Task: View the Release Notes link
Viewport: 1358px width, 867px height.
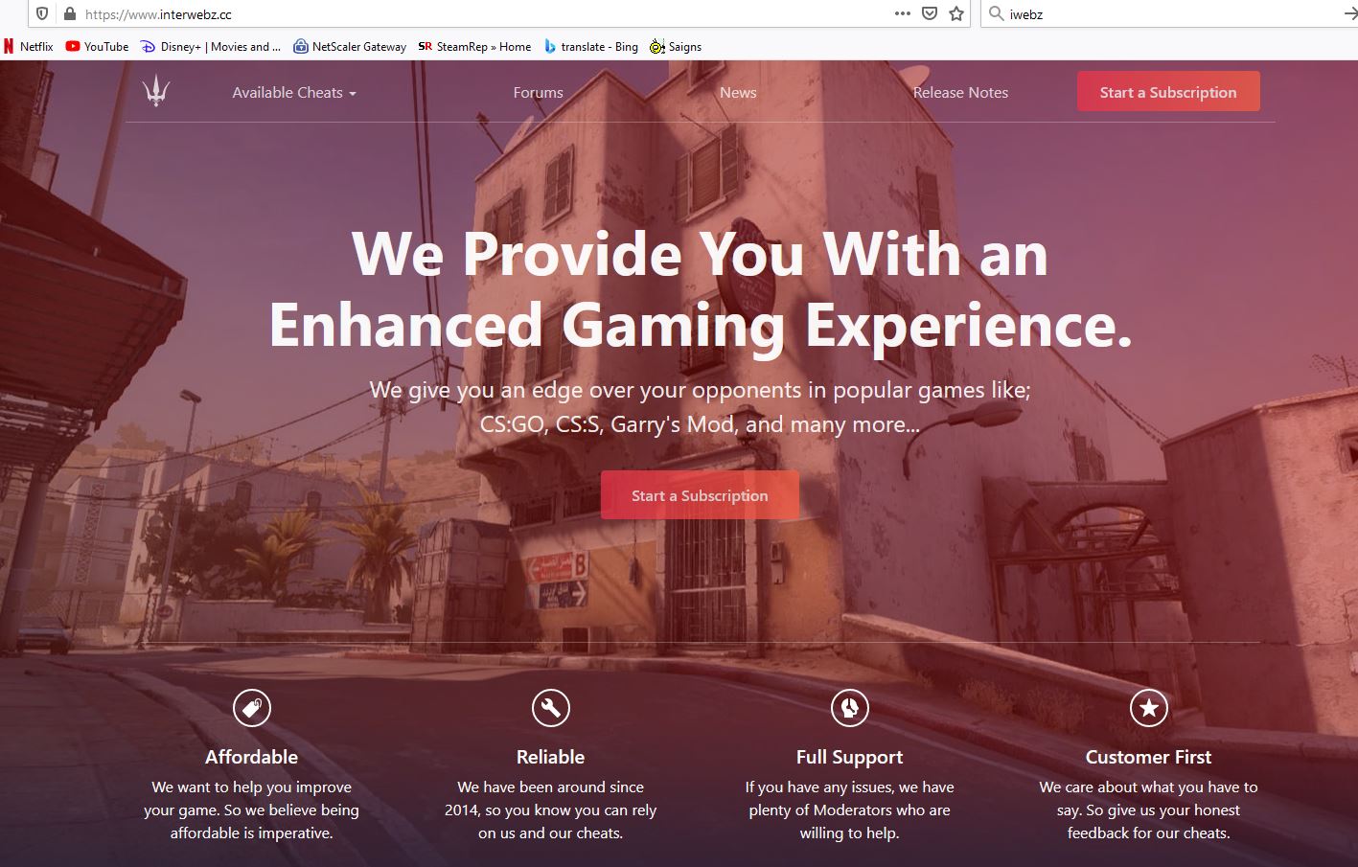Action: click(x=960, y=93)
